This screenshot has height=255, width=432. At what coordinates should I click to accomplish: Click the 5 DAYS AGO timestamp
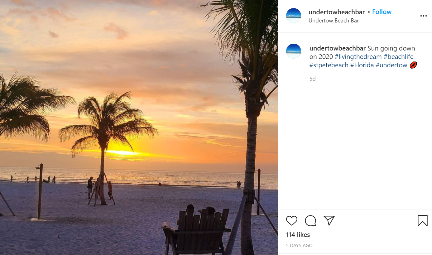pyautogui.click(x=299, y=246)
